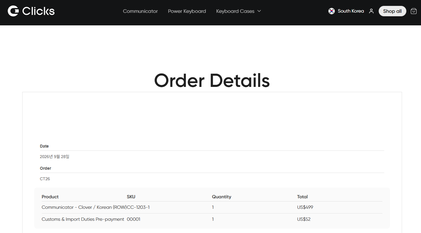The height and width of the screenshot is (233, 421).
Task: Click the Date field label
Action: click(x=44, y=146)
